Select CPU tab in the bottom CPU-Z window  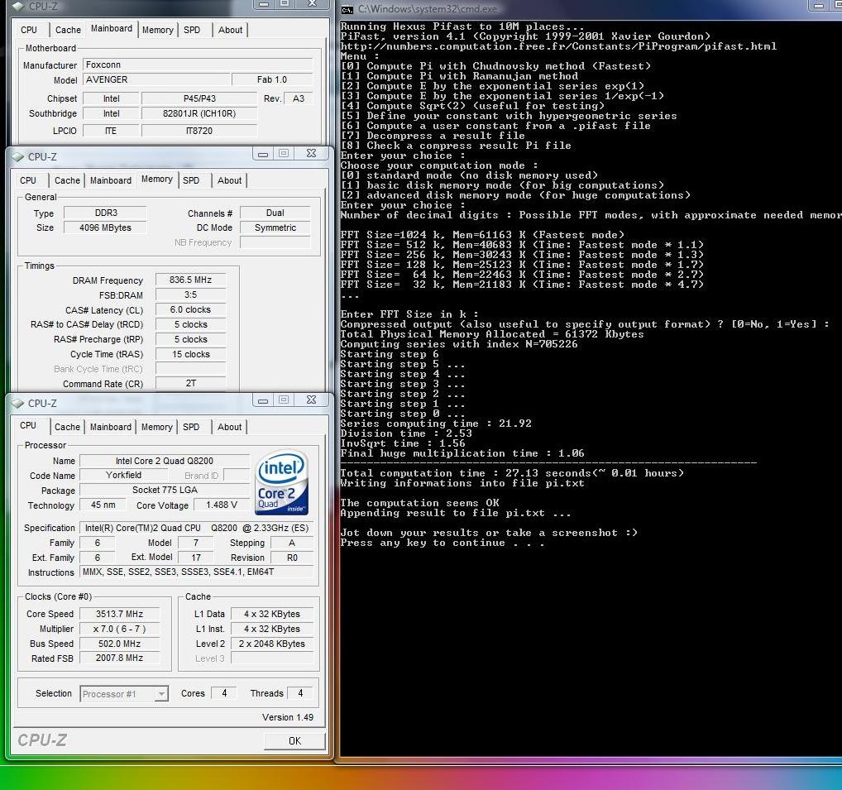(x=28, y=425)
